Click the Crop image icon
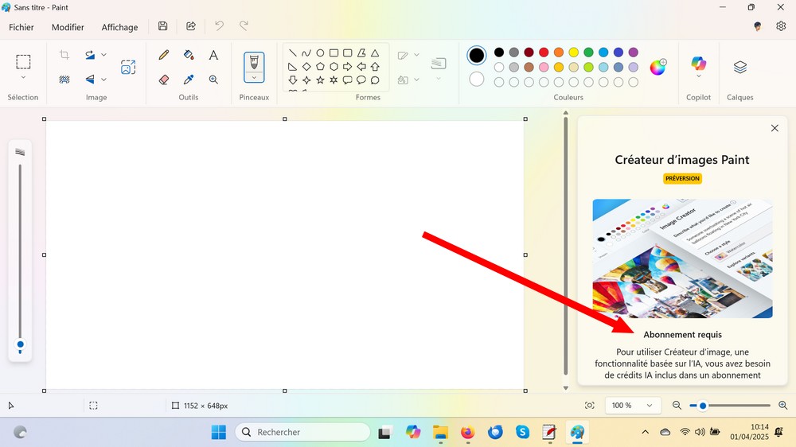The height and width of the screenshot is (447, 796). (x=64, y=54)
